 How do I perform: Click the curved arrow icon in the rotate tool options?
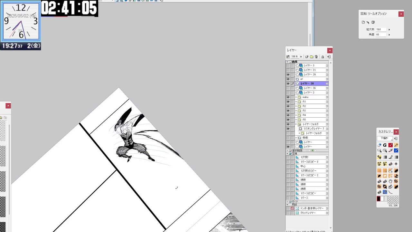368,23
